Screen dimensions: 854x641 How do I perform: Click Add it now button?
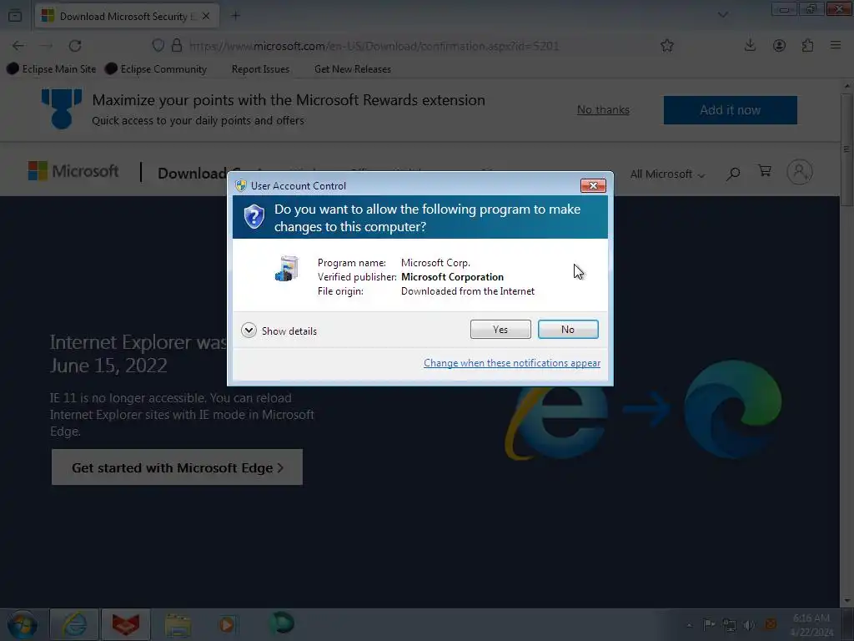pyautogui.click(x=730, y=110)
